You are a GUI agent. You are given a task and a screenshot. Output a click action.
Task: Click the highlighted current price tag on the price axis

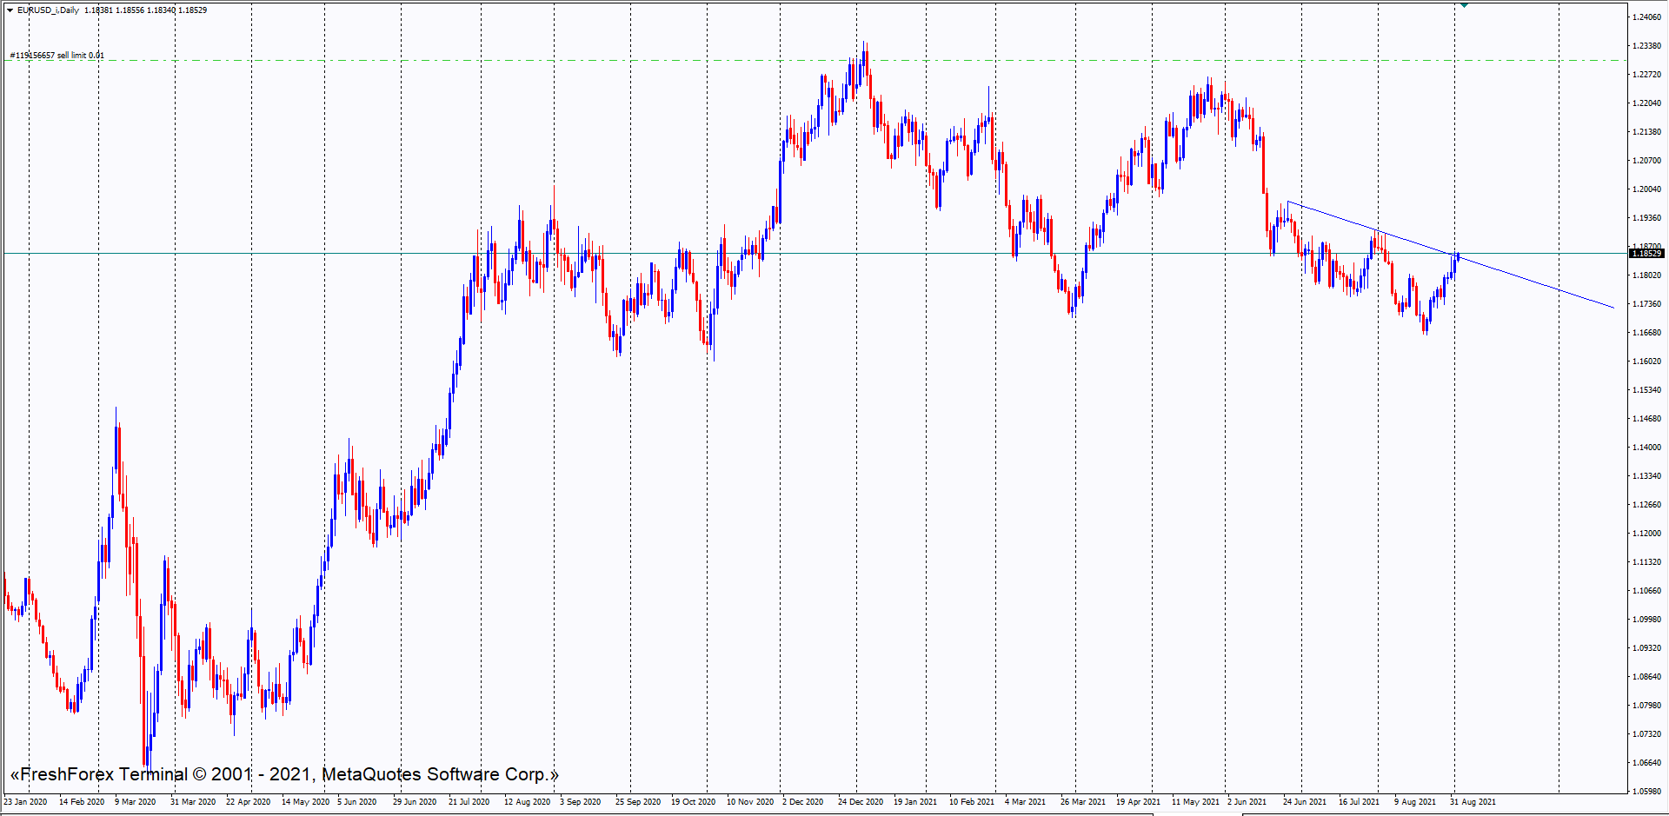1646,254
